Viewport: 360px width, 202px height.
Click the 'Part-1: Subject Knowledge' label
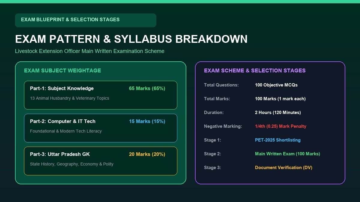coord(62,89)
